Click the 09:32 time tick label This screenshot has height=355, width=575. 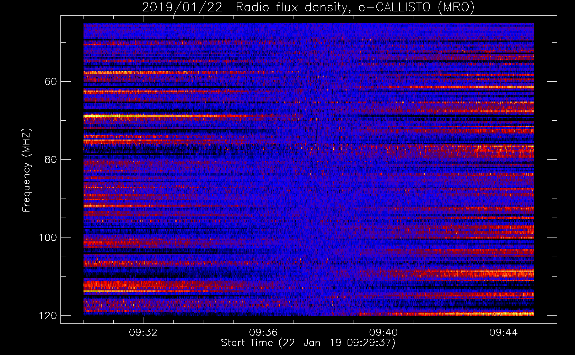143,333
